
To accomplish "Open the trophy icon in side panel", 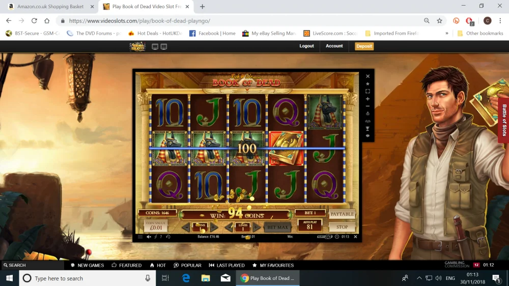I will 368,129.
